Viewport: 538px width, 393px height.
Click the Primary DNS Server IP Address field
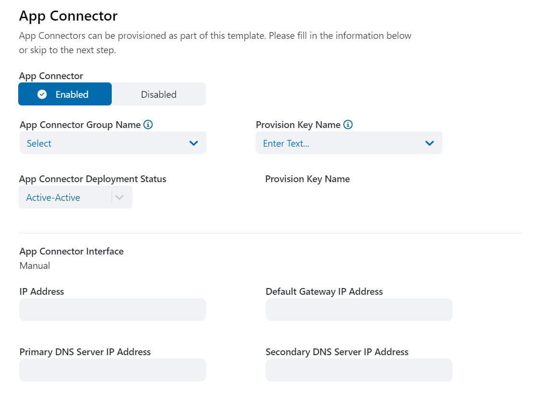pos(113,370)
